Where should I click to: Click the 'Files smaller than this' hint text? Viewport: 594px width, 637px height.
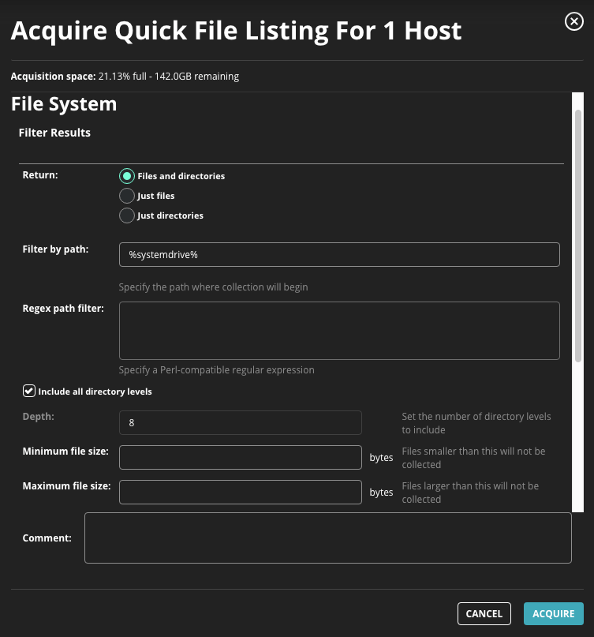tap(473, 458)
